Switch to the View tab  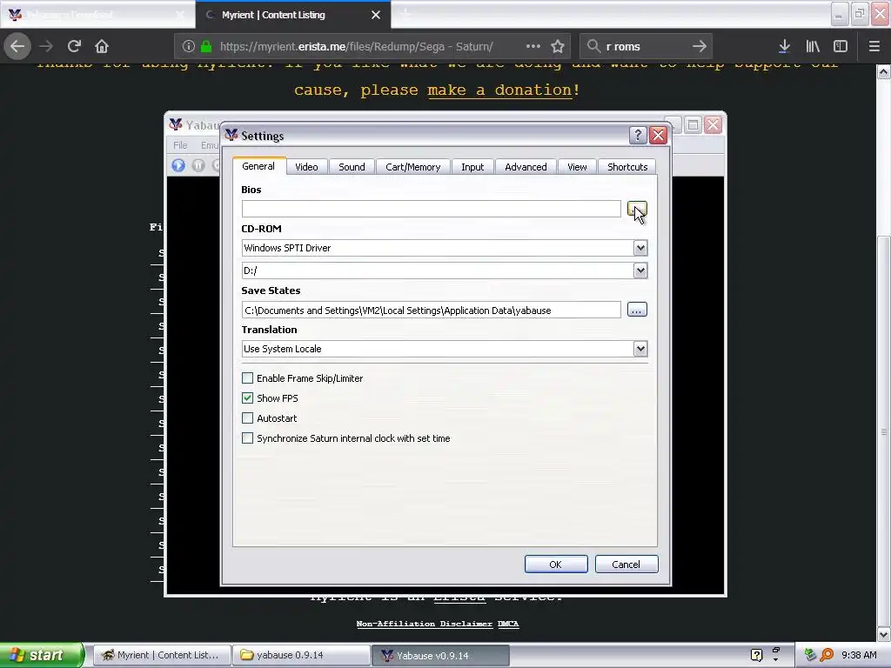pos(577,167)
